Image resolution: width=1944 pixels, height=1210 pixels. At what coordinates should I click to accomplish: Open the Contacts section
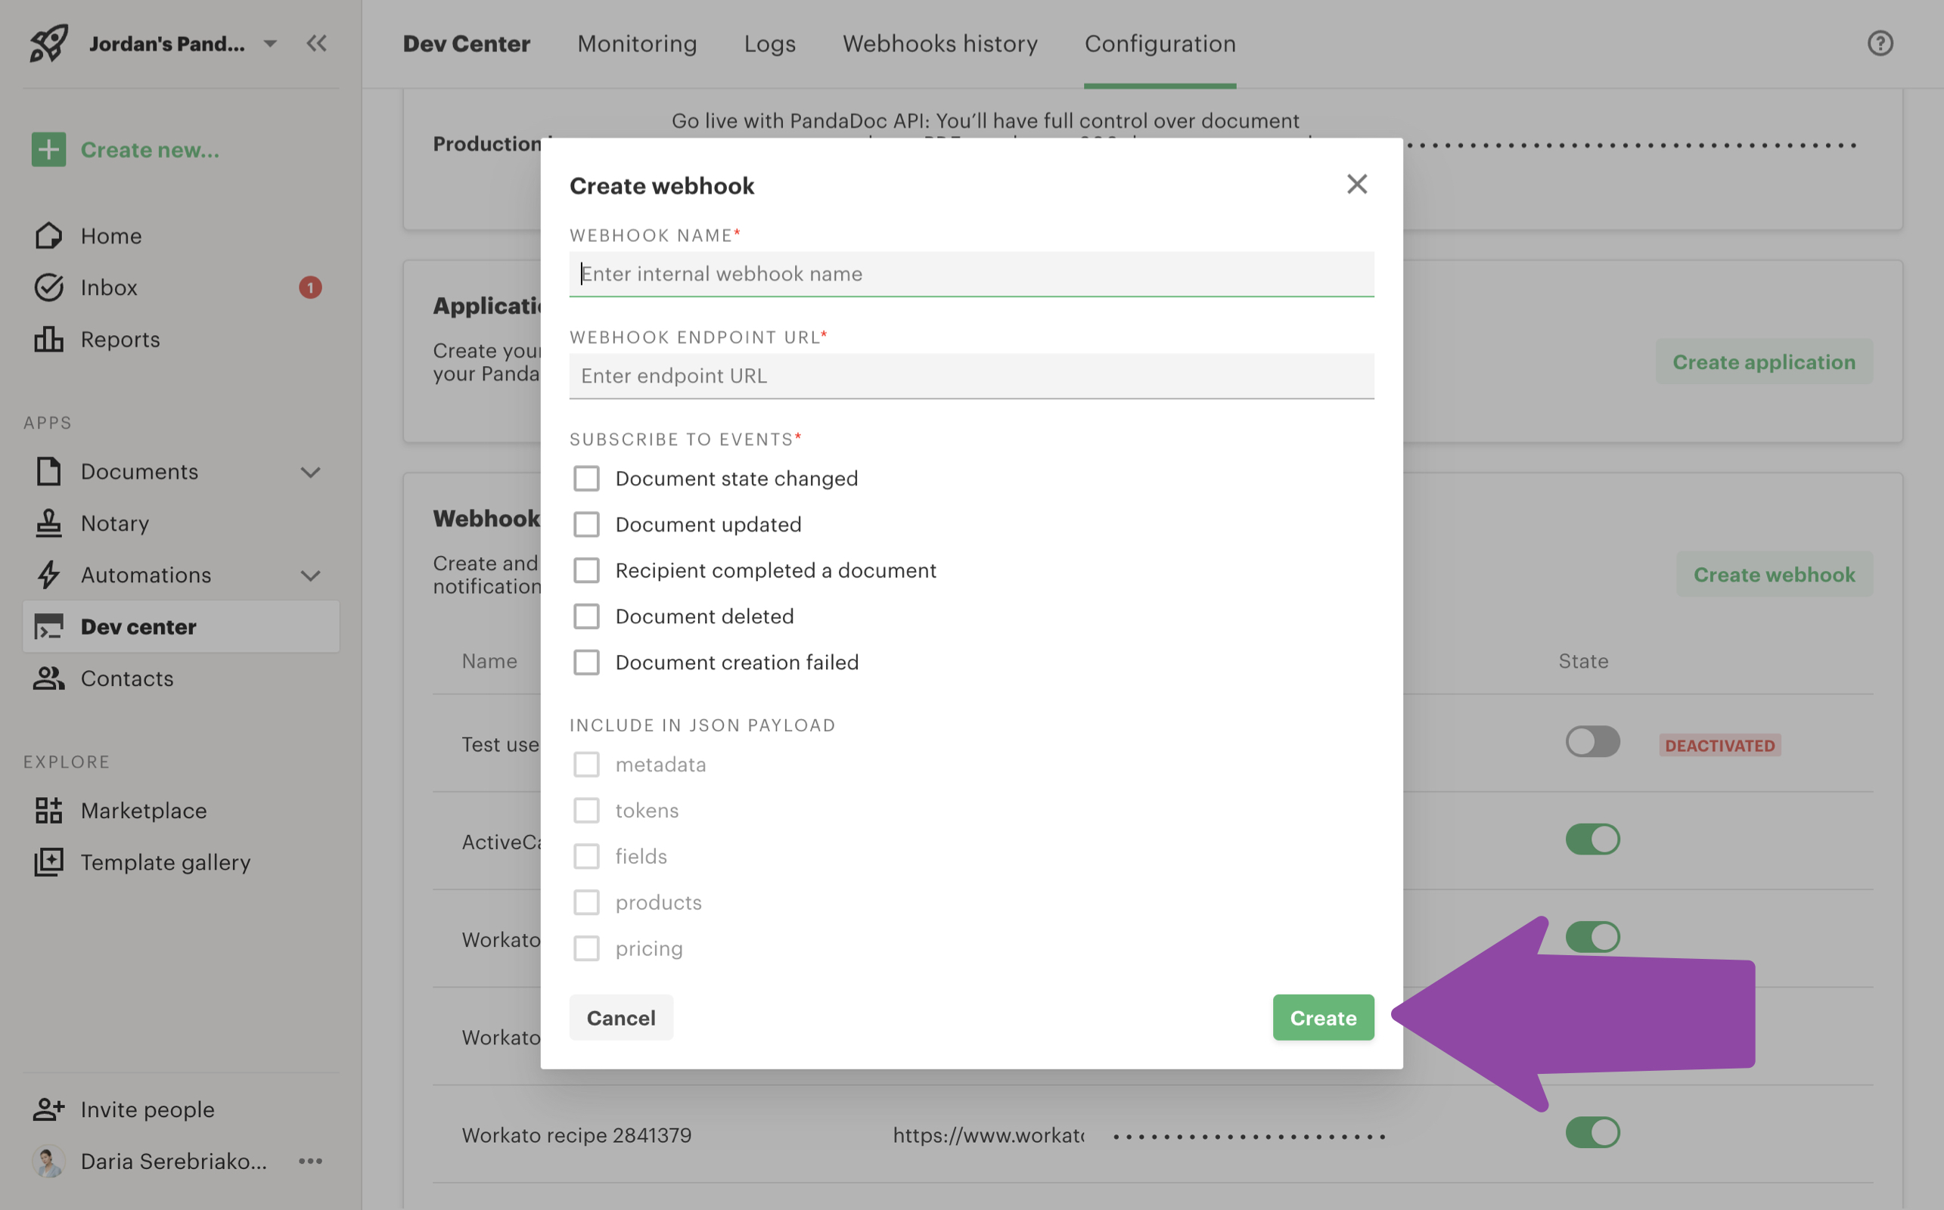[127, 676]
